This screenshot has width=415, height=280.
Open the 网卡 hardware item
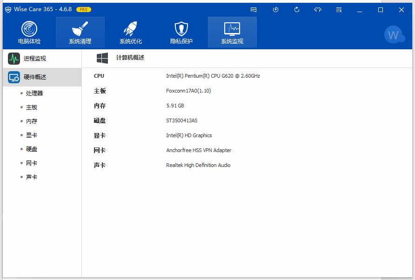click(32, 163)
